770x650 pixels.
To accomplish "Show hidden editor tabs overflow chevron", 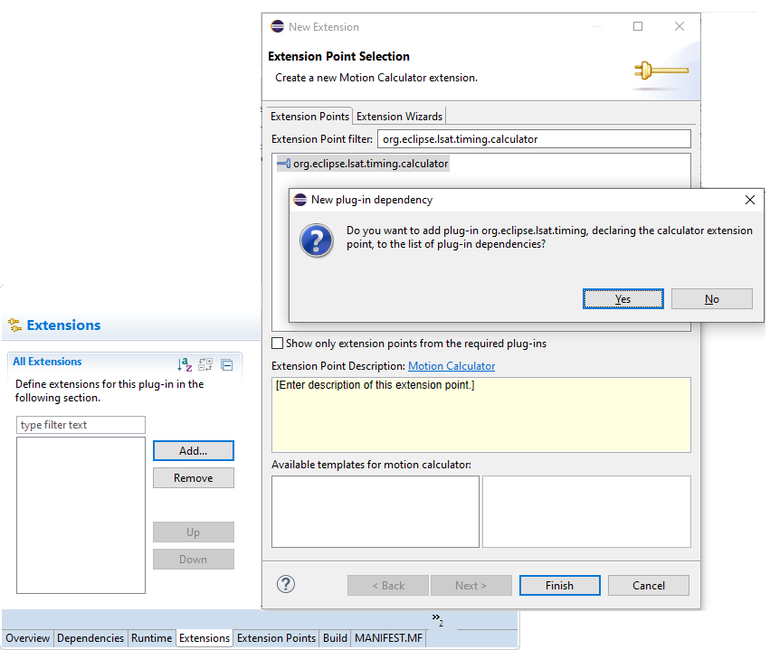I will pyautogui.click(x=437, y=619).
